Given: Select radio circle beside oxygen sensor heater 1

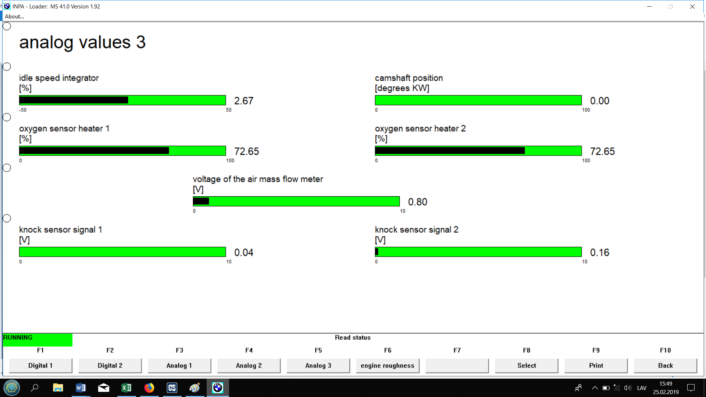Looking at the screenshot, I should tap(7, 117).
